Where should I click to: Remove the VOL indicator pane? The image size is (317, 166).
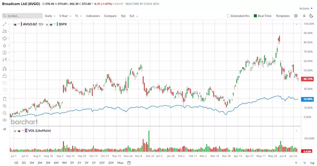pos(15,131)
